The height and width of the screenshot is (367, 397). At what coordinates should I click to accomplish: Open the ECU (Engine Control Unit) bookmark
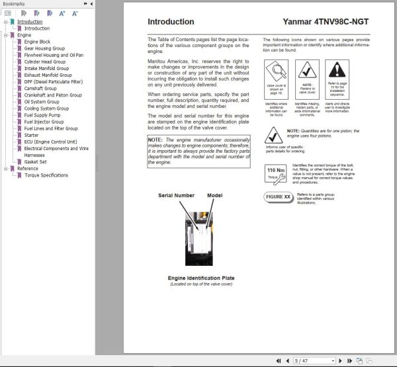pyautogui.click(x=51, y=142)
